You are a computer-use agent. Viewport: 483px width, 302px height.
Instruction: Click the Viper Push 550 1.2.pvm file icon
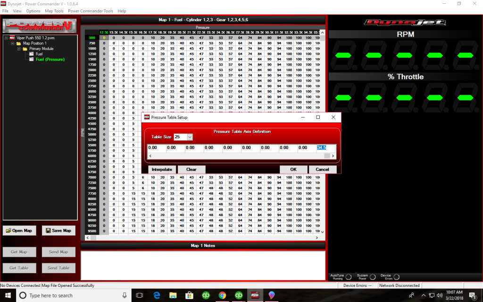pyautogui.click(x=12, y=38)
